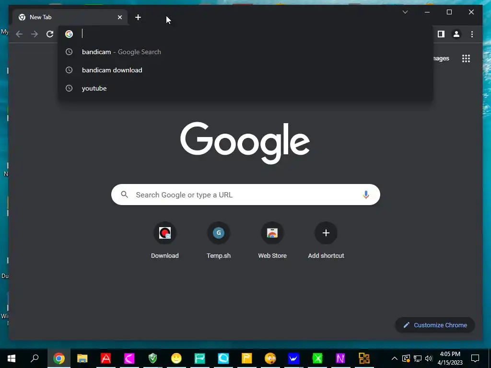This screenshot has width=491, height=368.
Task: Open the teal R app in the taskbar
Action: pyautogui.click(x=200, y=358)
